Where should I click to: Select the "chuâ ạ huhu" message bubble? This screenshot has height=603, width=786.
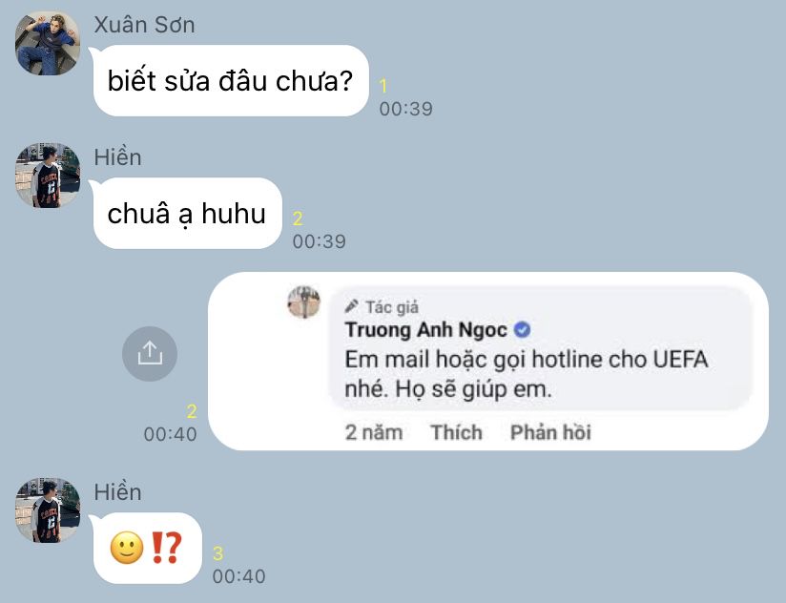coord(187,214)
